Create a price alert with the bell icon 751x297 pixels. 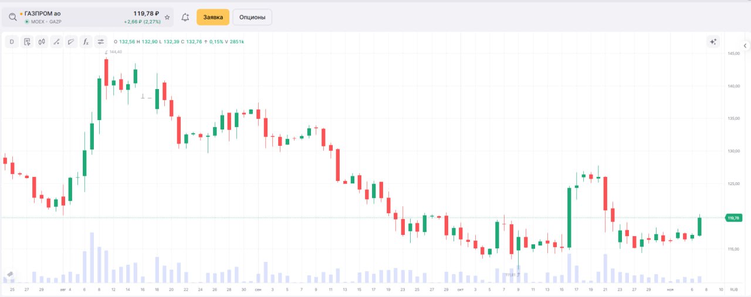[185, 18]
